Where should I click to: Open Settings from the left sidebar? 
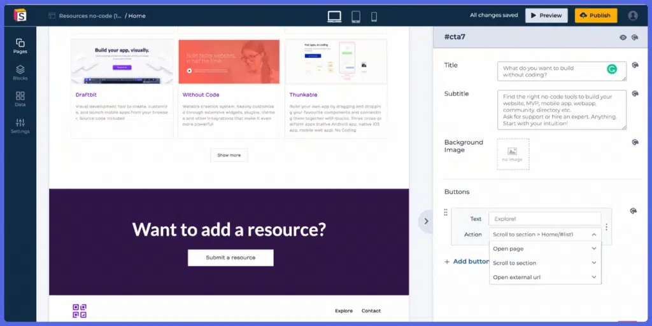pos(20,125)
